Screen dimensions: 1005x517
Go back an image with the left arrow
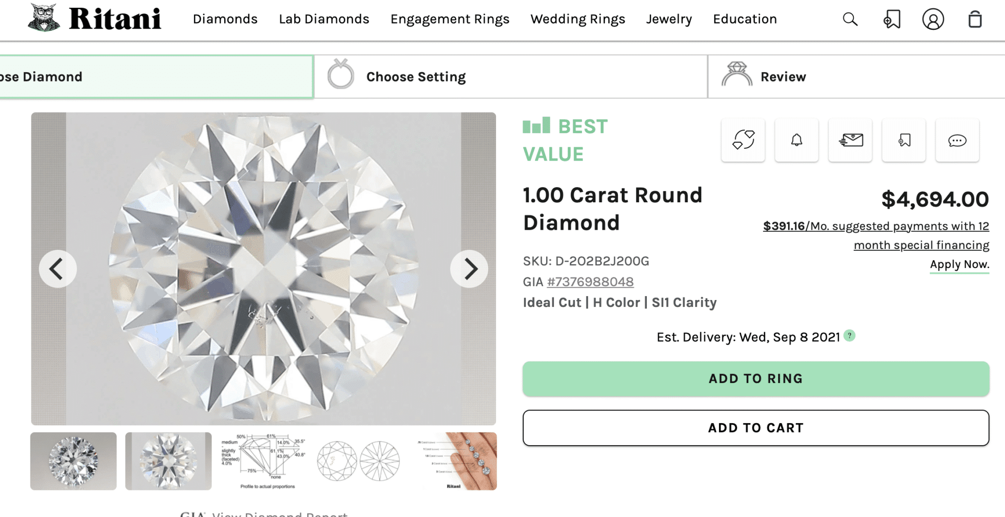pyautogui.click(x=57, y=269)
